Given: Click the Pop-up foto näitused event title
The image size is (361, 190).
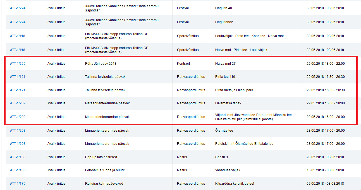Looking at the screenshot, I should tap(101, 157).
